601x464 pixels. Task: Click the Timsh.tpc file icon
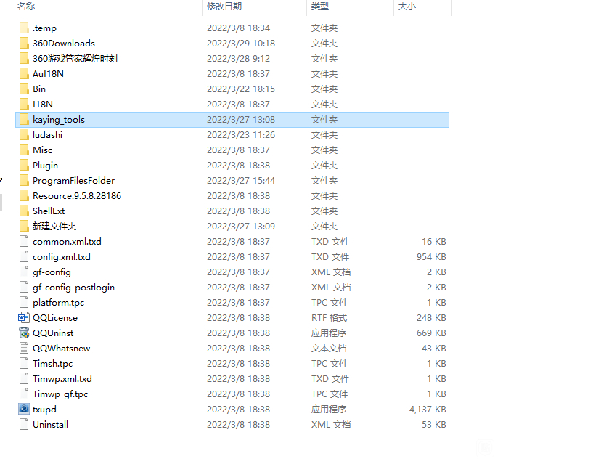[x=24, y=364]
